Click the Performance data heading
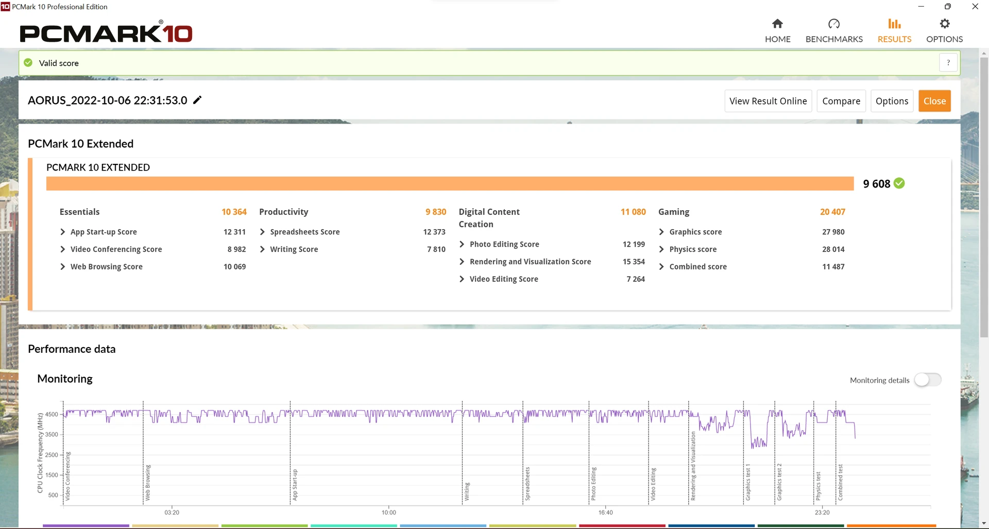Viewport: 989px width, 529px height. pyautogui.click(x=72, y=349)
